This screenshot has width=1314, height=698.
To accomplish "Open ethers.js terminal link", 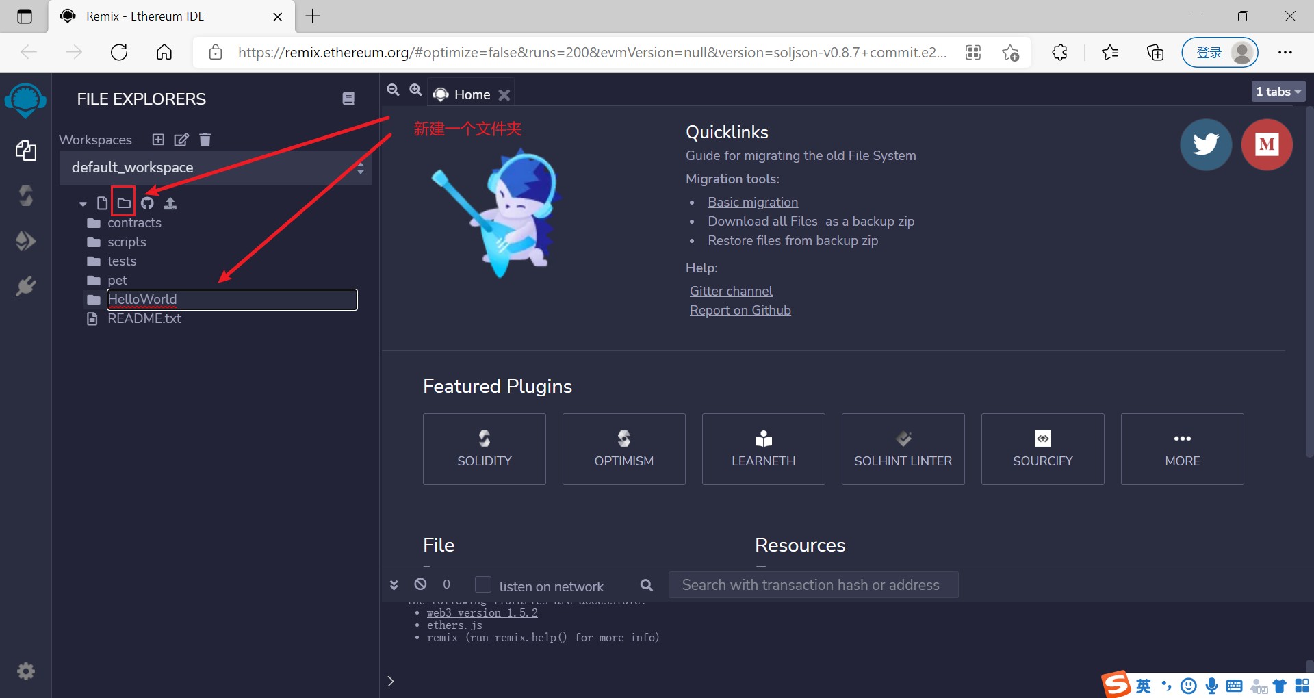I will 454,625.
